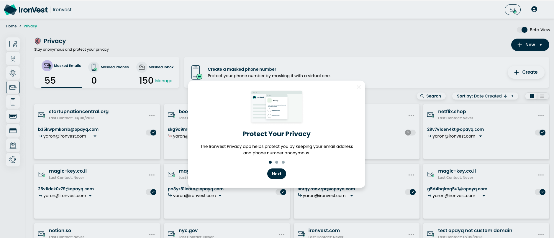Disable masked email 9hrqy7a5v7pr toggle
The width and height of the screenshot is (554, 238).
click(x=410, y=192)
